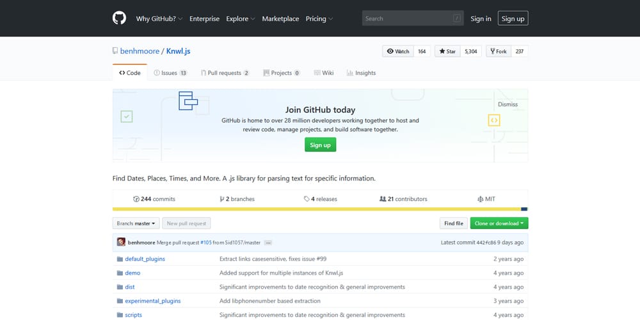Go to Marketplace in the header
This screenshot has height=320, width=640.
(x=280, y=19)
